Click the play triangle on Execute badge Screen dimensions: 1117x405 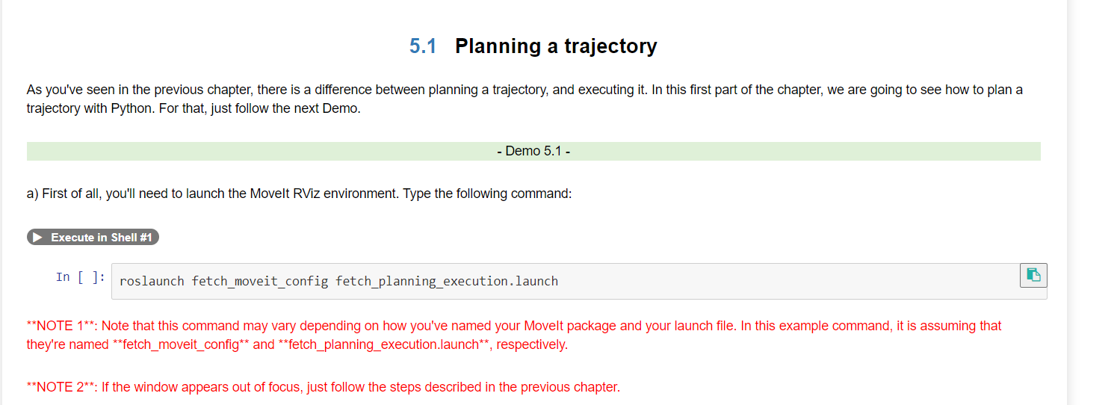[39, 238]
